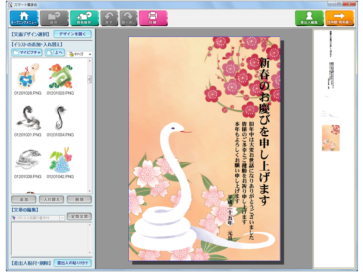Open the 差出人編集 sender editor icon
This screenshot has height=272, width=363.
tap(309, 18)
